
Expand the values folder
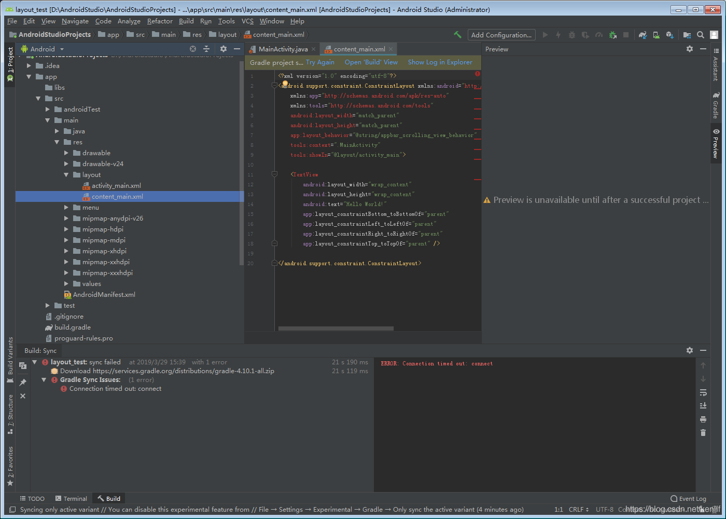66,284
